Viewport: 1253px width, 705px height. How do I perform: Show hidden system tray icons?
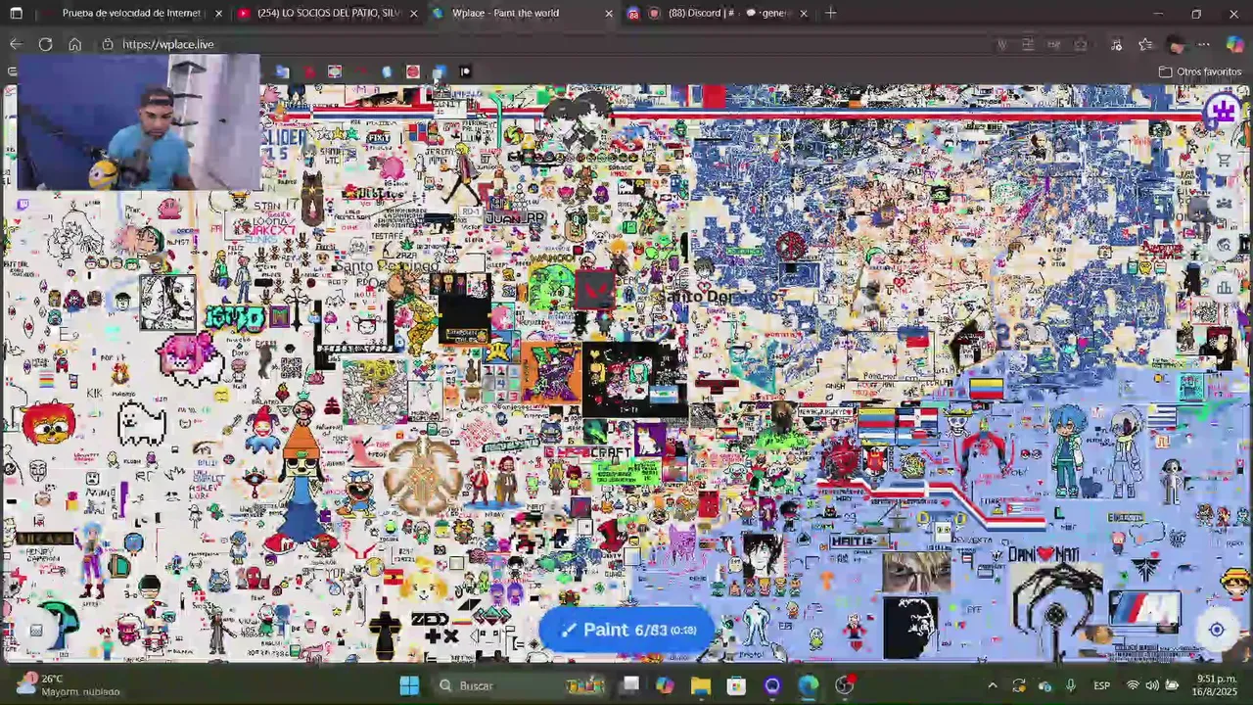[x=992, y=685]
